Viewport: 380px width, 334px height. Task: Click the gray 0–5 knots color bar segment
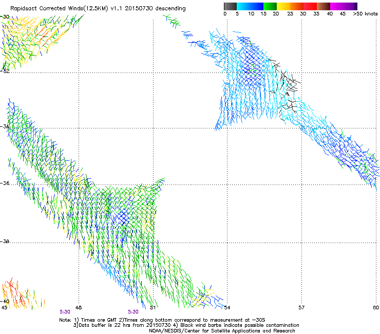click(x=230, y=6)
